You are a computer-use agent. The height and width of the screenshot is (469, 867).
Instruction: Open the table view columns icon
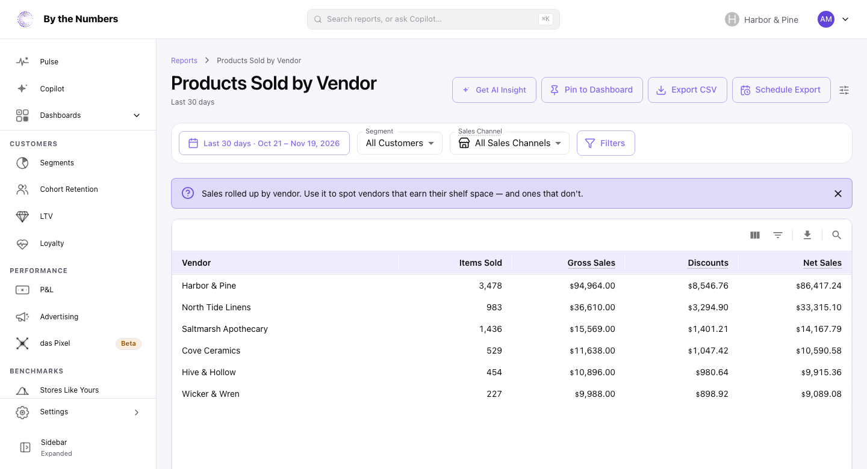755,235
